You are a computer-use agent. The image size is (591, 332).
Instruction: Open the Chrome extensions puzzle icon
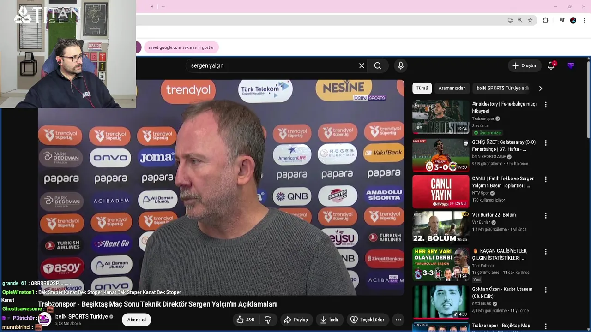(545, 20)
